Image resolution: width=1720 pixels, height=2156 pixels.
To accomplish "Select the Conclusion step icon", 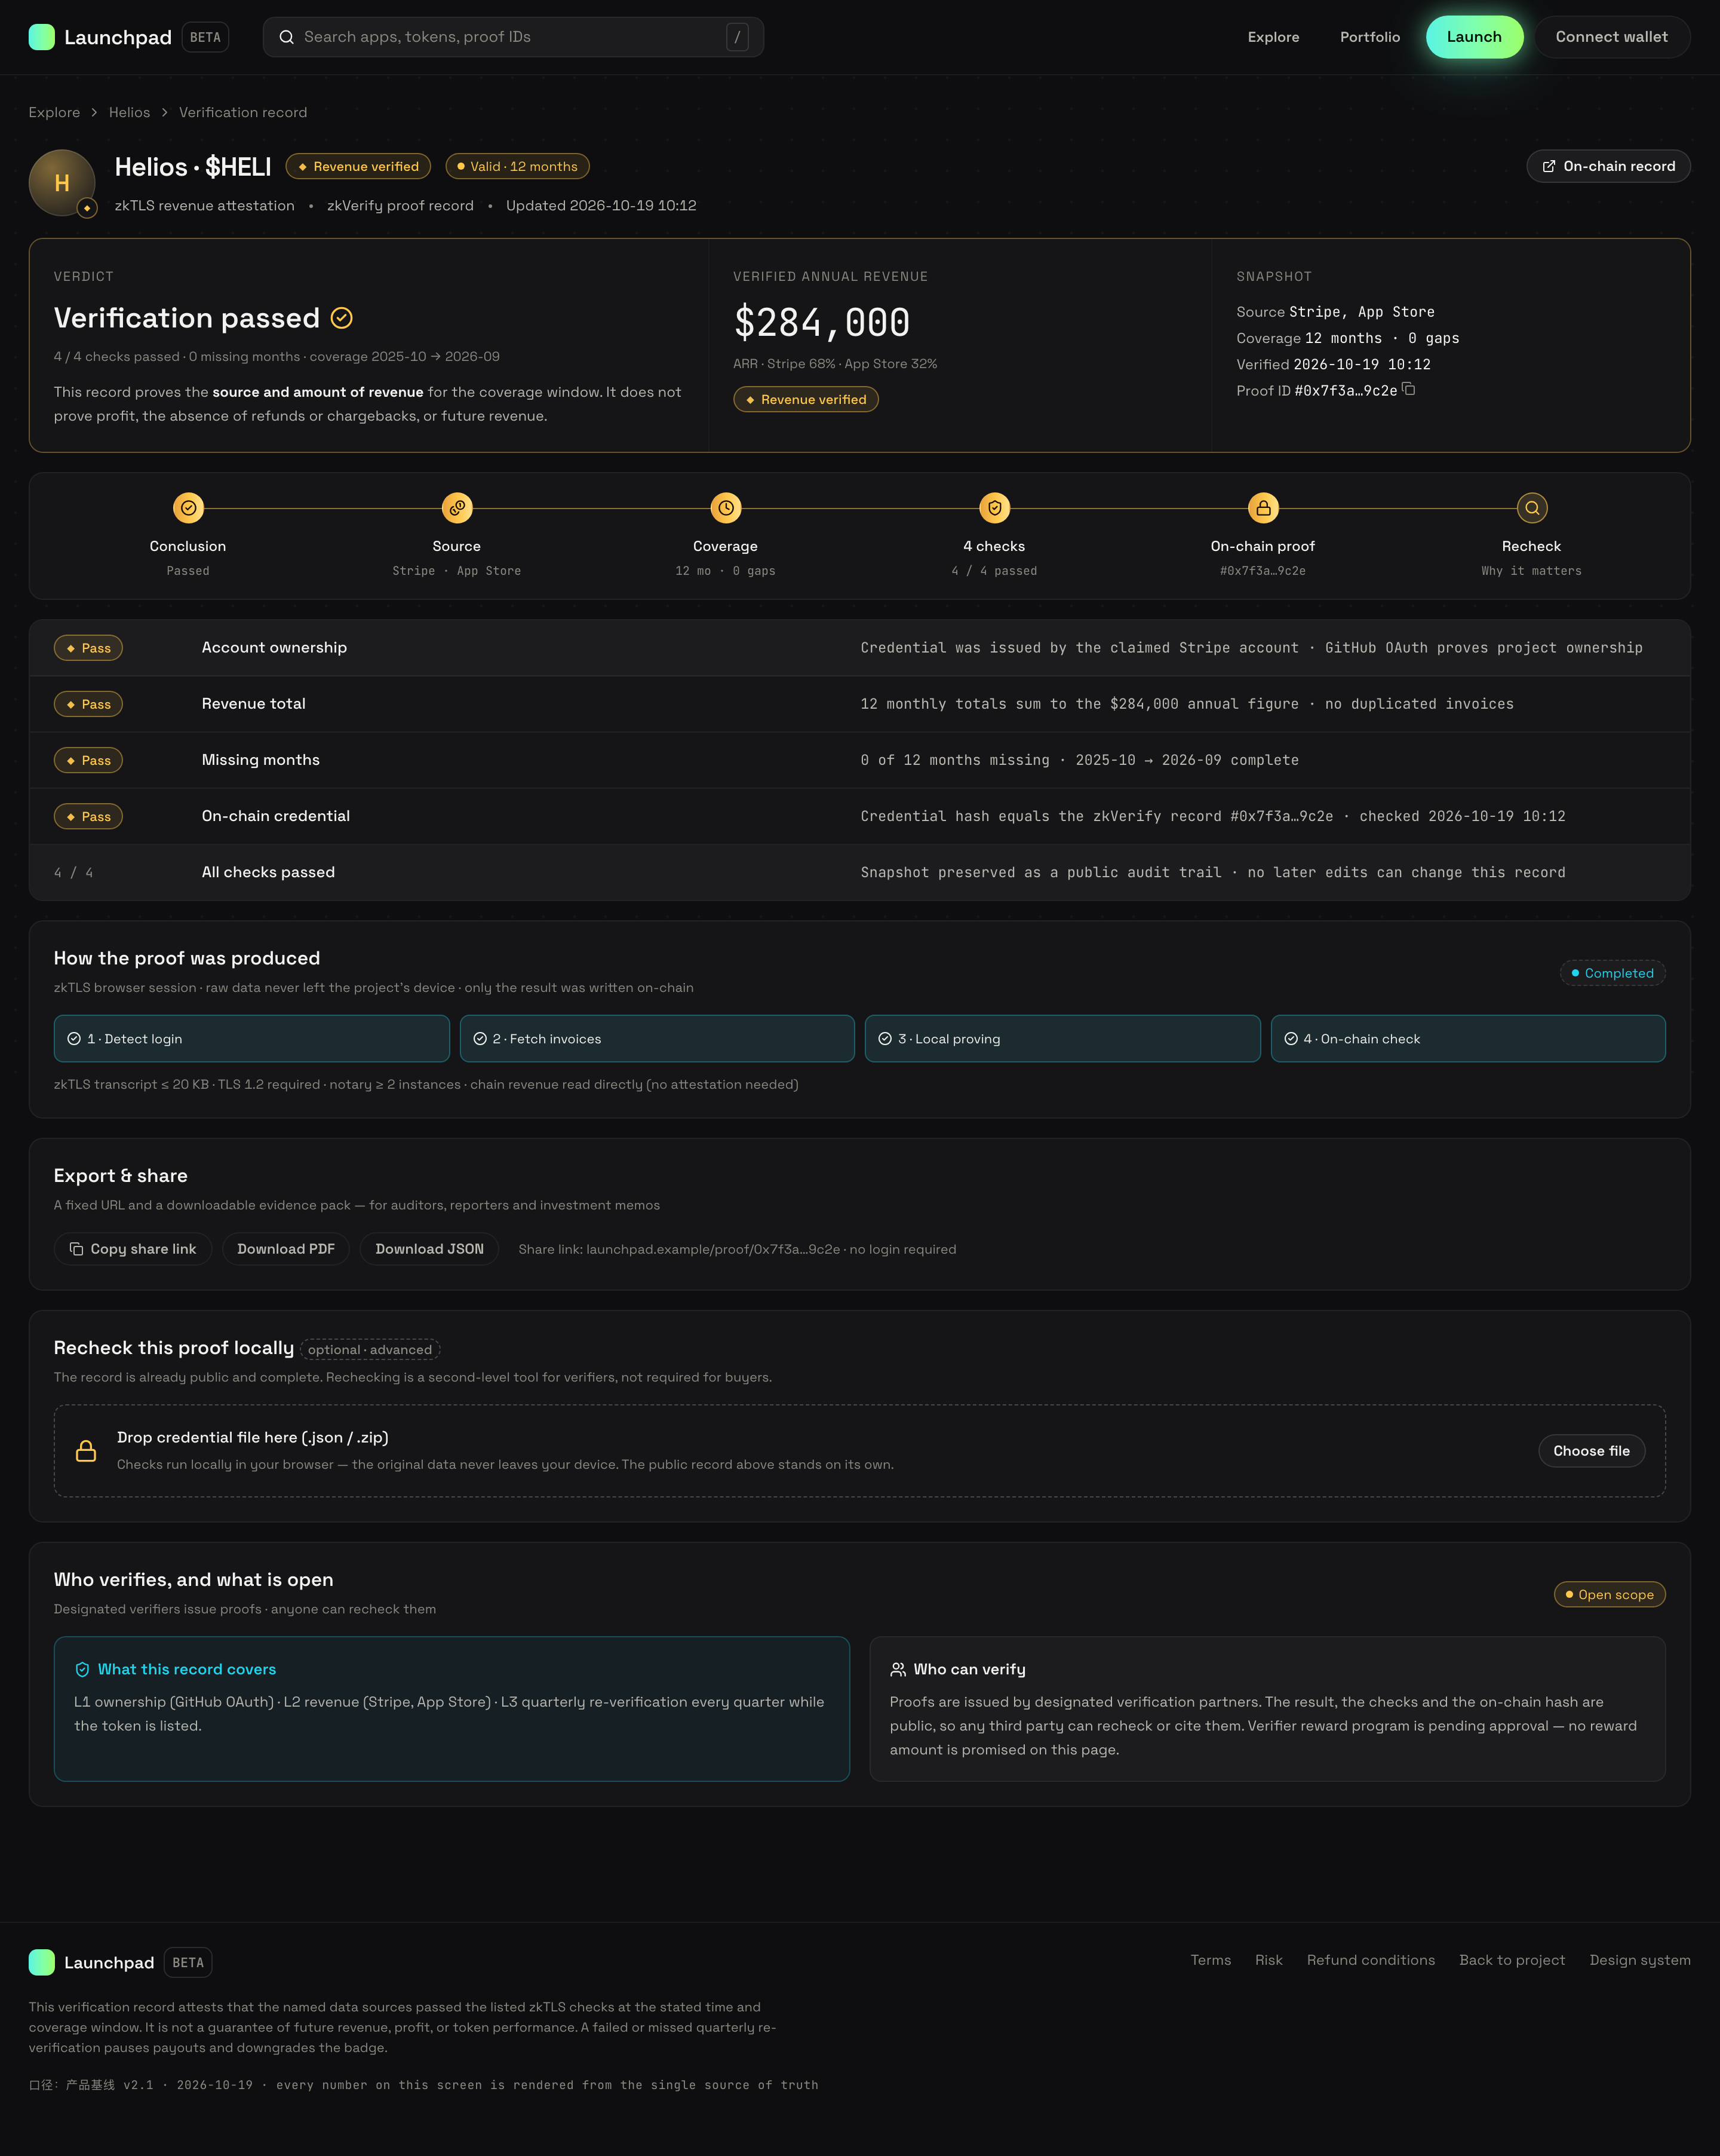I will coord(188,508).
